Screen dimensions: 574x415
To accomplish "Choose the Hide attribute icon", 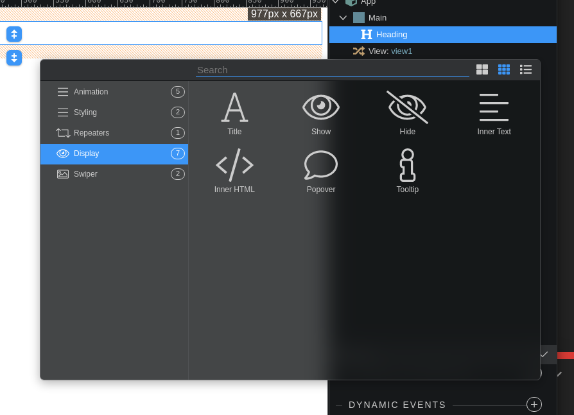I will 407,113.
